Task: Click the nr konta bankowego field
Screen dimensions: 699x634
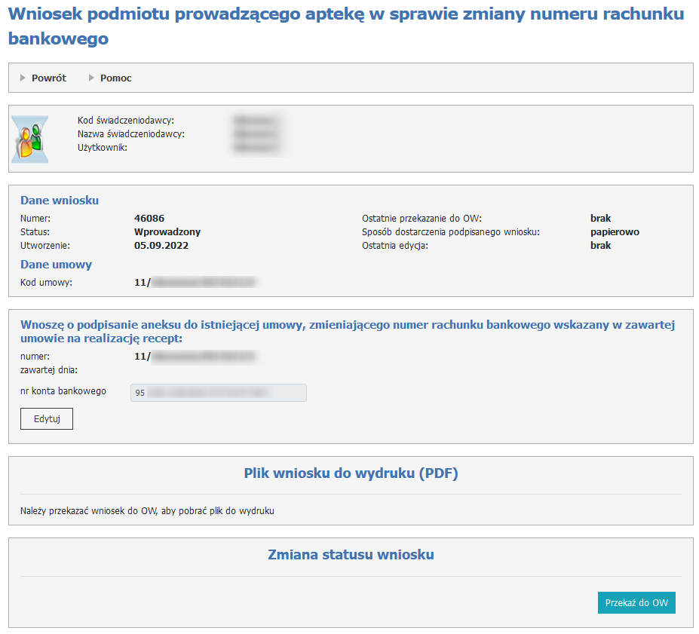Action: [218, 393]
